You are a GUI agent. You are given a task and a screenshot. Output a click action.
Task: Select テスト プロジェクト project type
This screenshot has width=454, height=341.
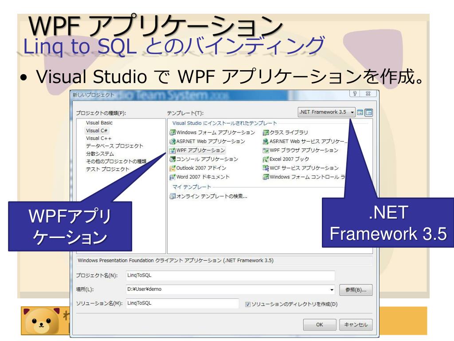tap(107, 169)
